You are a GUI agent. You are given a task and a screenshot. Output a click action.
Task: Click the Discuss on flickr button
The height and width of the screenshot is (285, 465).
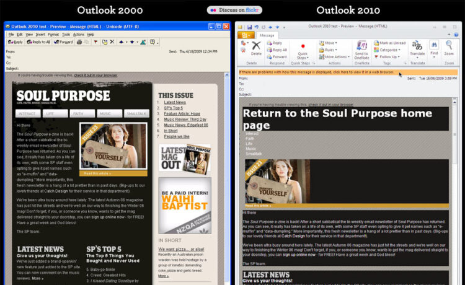click(234, 10)
